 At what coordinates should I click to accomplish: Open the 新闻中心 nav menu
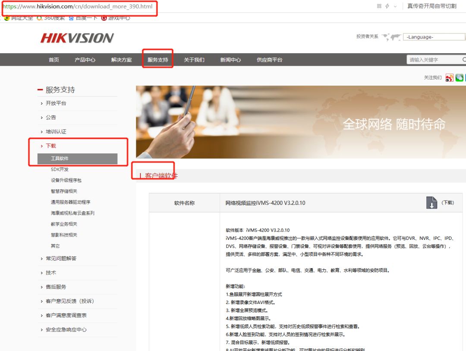click(230, 60)
